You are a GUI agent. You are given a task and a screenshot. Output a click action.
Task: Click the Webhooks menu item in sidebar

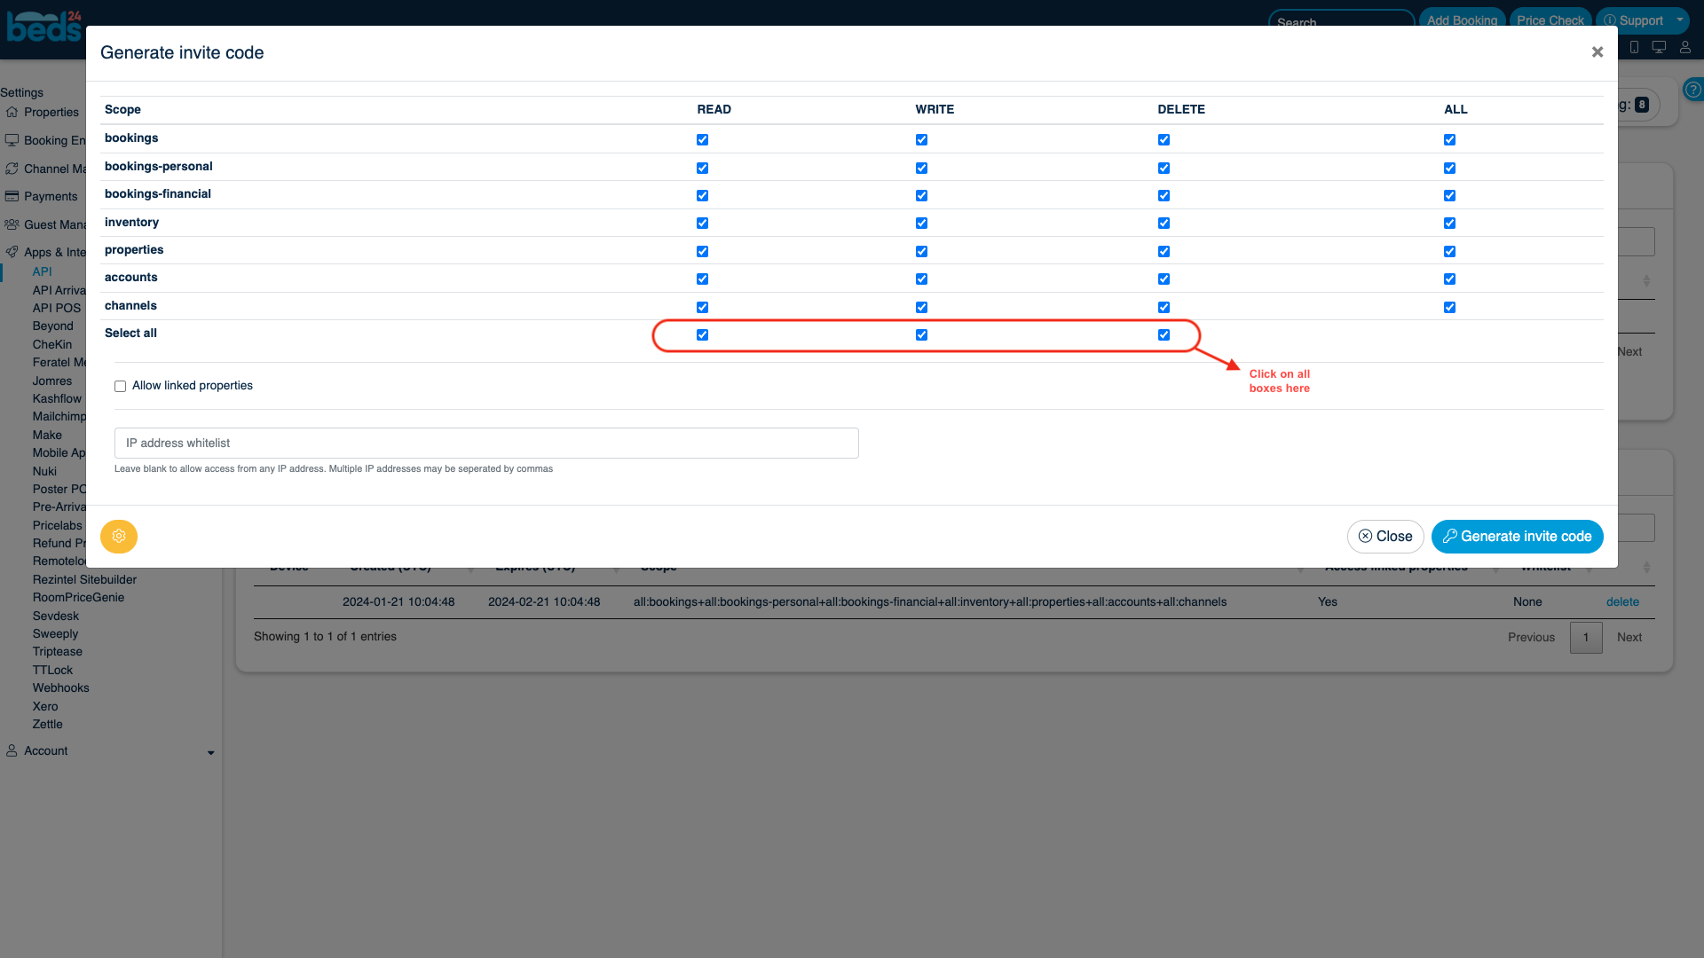point(61,687)
